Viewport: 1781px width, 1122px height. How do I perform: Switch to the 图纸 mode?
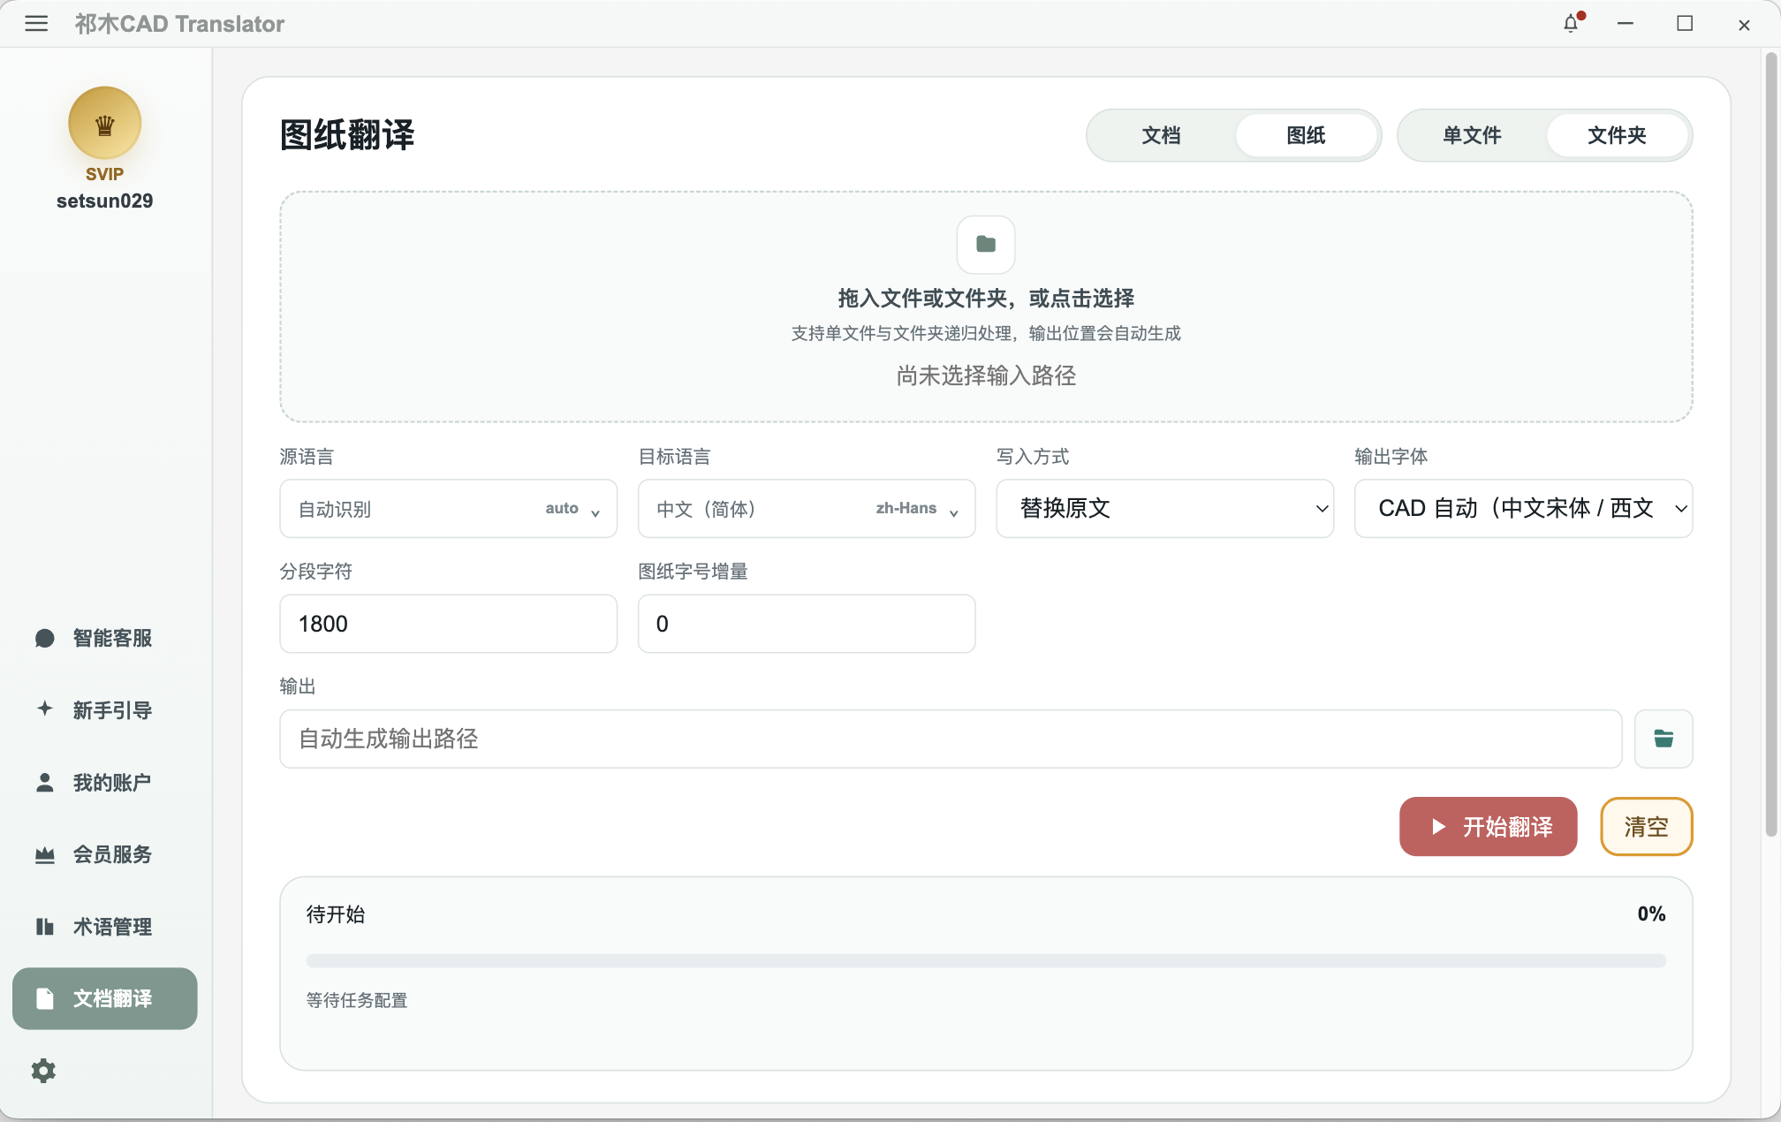pyautogui.click(x=1306, y=135)
